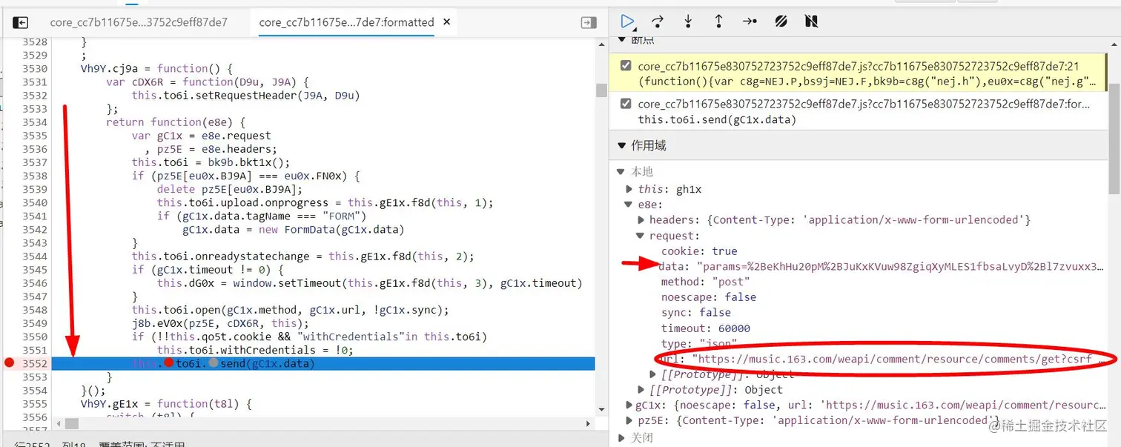The height and width of the screenshot is (447, 1121).
Task: Switch to core_cc7b11675e...3752c9eff87de7 tab
Action: coord(139,22)
